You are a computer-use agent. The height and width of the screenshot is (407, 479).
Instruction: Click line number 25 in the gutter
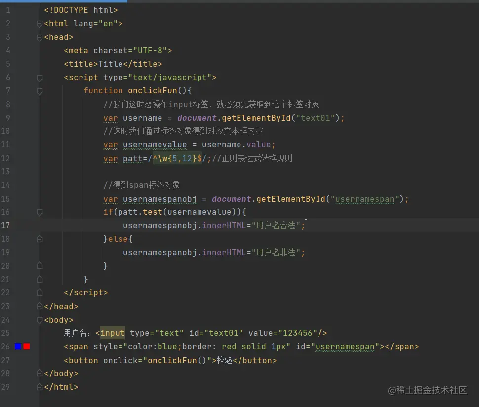tap(5, 333)
